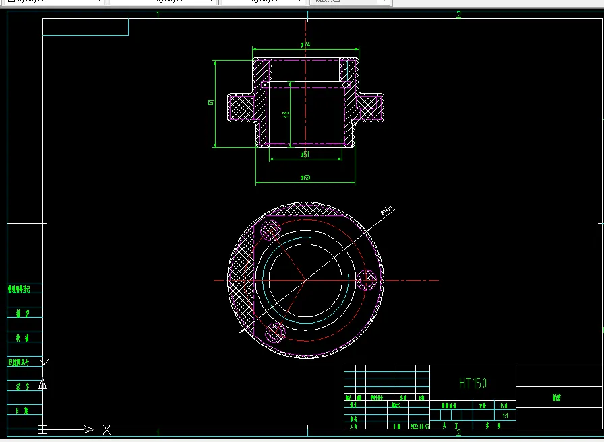Screen dimensions: 604x442
Task: Click the ø69 dimension text
Action: (305, 178)
